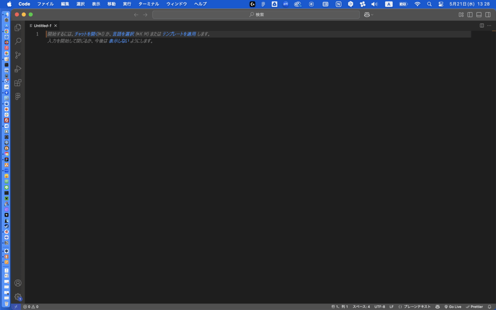This screenshot has height=310, width=496.
Task: Toggle the secondary side bar visibility
Action: (488, 15)
